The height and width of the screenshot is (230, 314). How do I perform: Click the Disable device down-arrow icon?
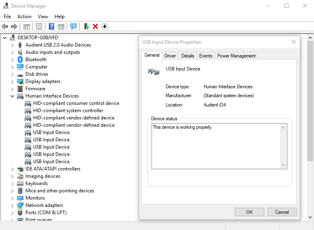pos(105,26)
